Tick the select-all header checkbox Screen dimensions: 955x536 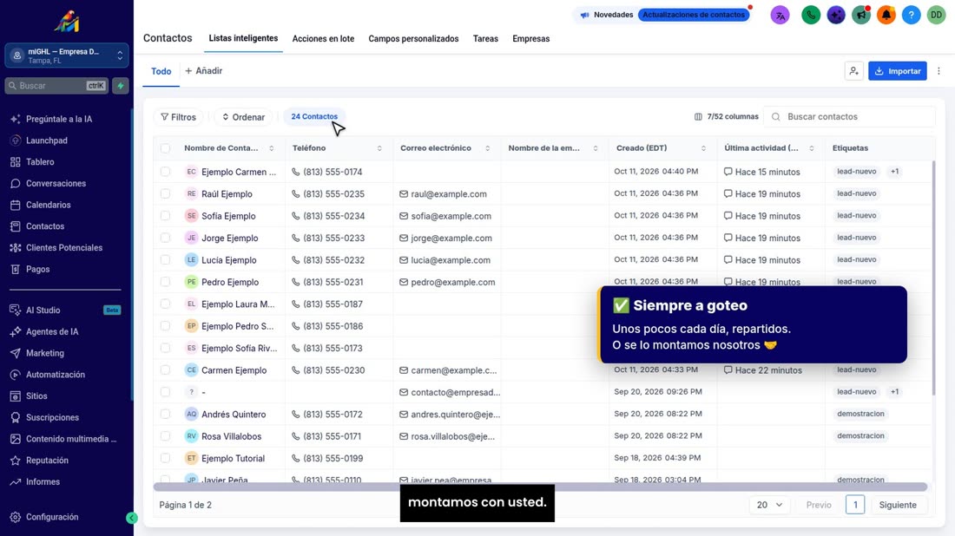[x=165, y=147]
